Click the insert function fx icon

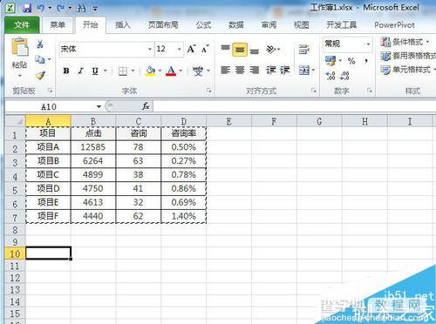click(x=146, y=106)
